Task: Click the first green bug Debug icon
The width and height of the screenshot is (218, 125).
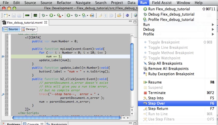Action: [43, 15]
